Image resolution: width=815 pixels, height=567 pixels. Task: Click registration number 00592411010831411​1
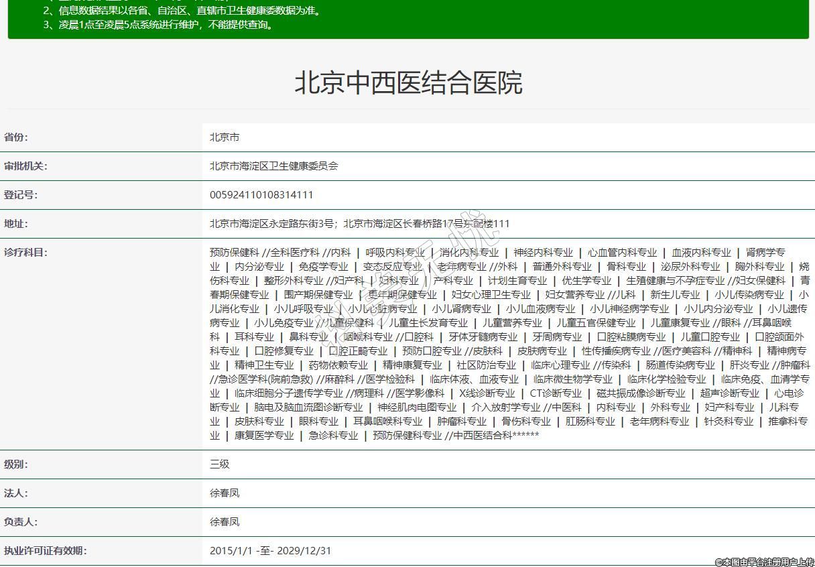pyautogui.click(x=261, y=195)
